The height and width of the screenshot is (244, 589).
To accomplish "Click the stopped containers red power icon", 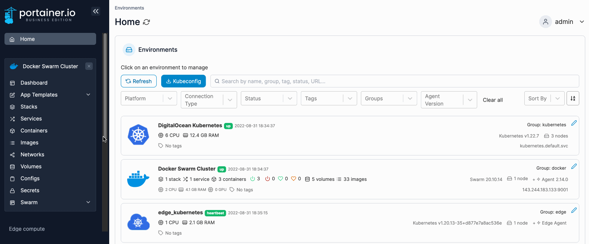I will pos(267,179).
